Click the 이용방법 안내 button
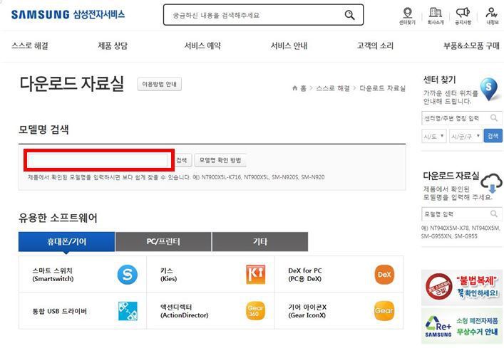This screenshot has height=348, width=504. (160, 84)
